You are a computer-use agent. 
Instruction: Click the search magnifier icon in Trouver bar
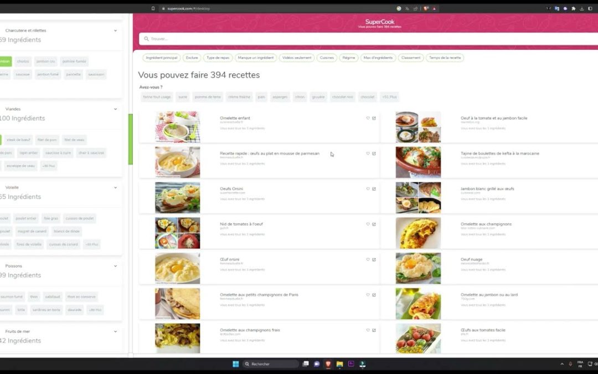146,39
